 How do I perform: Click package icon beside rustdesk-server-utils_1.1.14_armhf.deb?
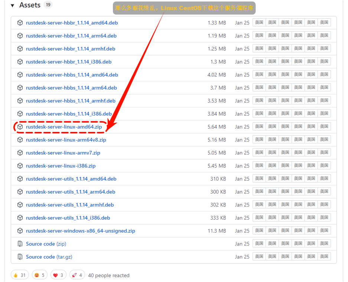20,205
